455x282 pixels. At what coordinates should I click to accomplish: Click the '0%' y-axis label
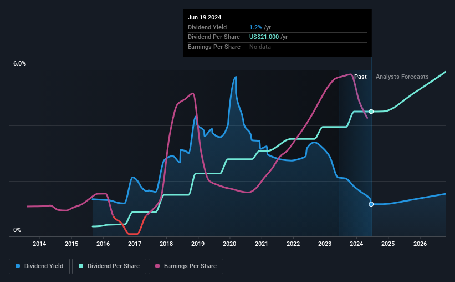pos(17,230)
